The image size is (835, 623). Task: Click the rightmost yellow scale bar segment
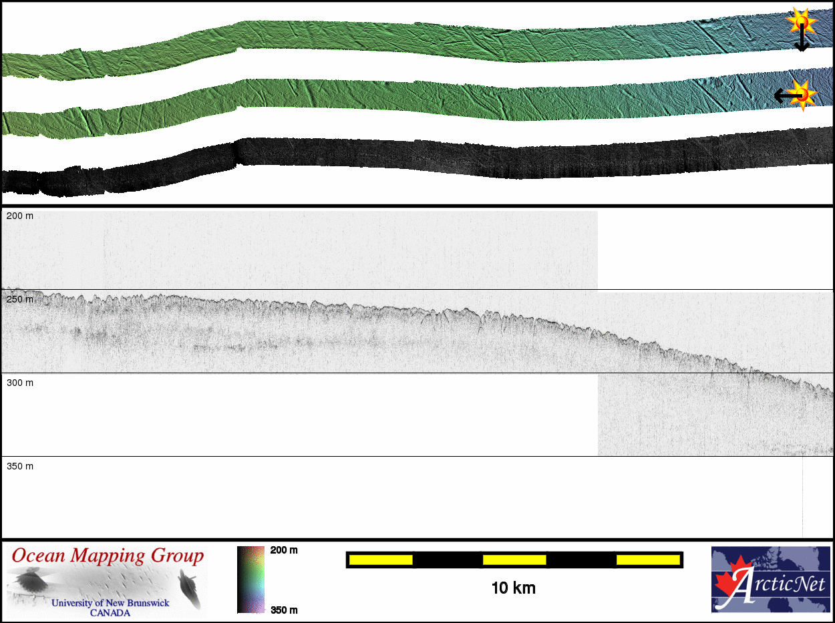click(647, 560)
